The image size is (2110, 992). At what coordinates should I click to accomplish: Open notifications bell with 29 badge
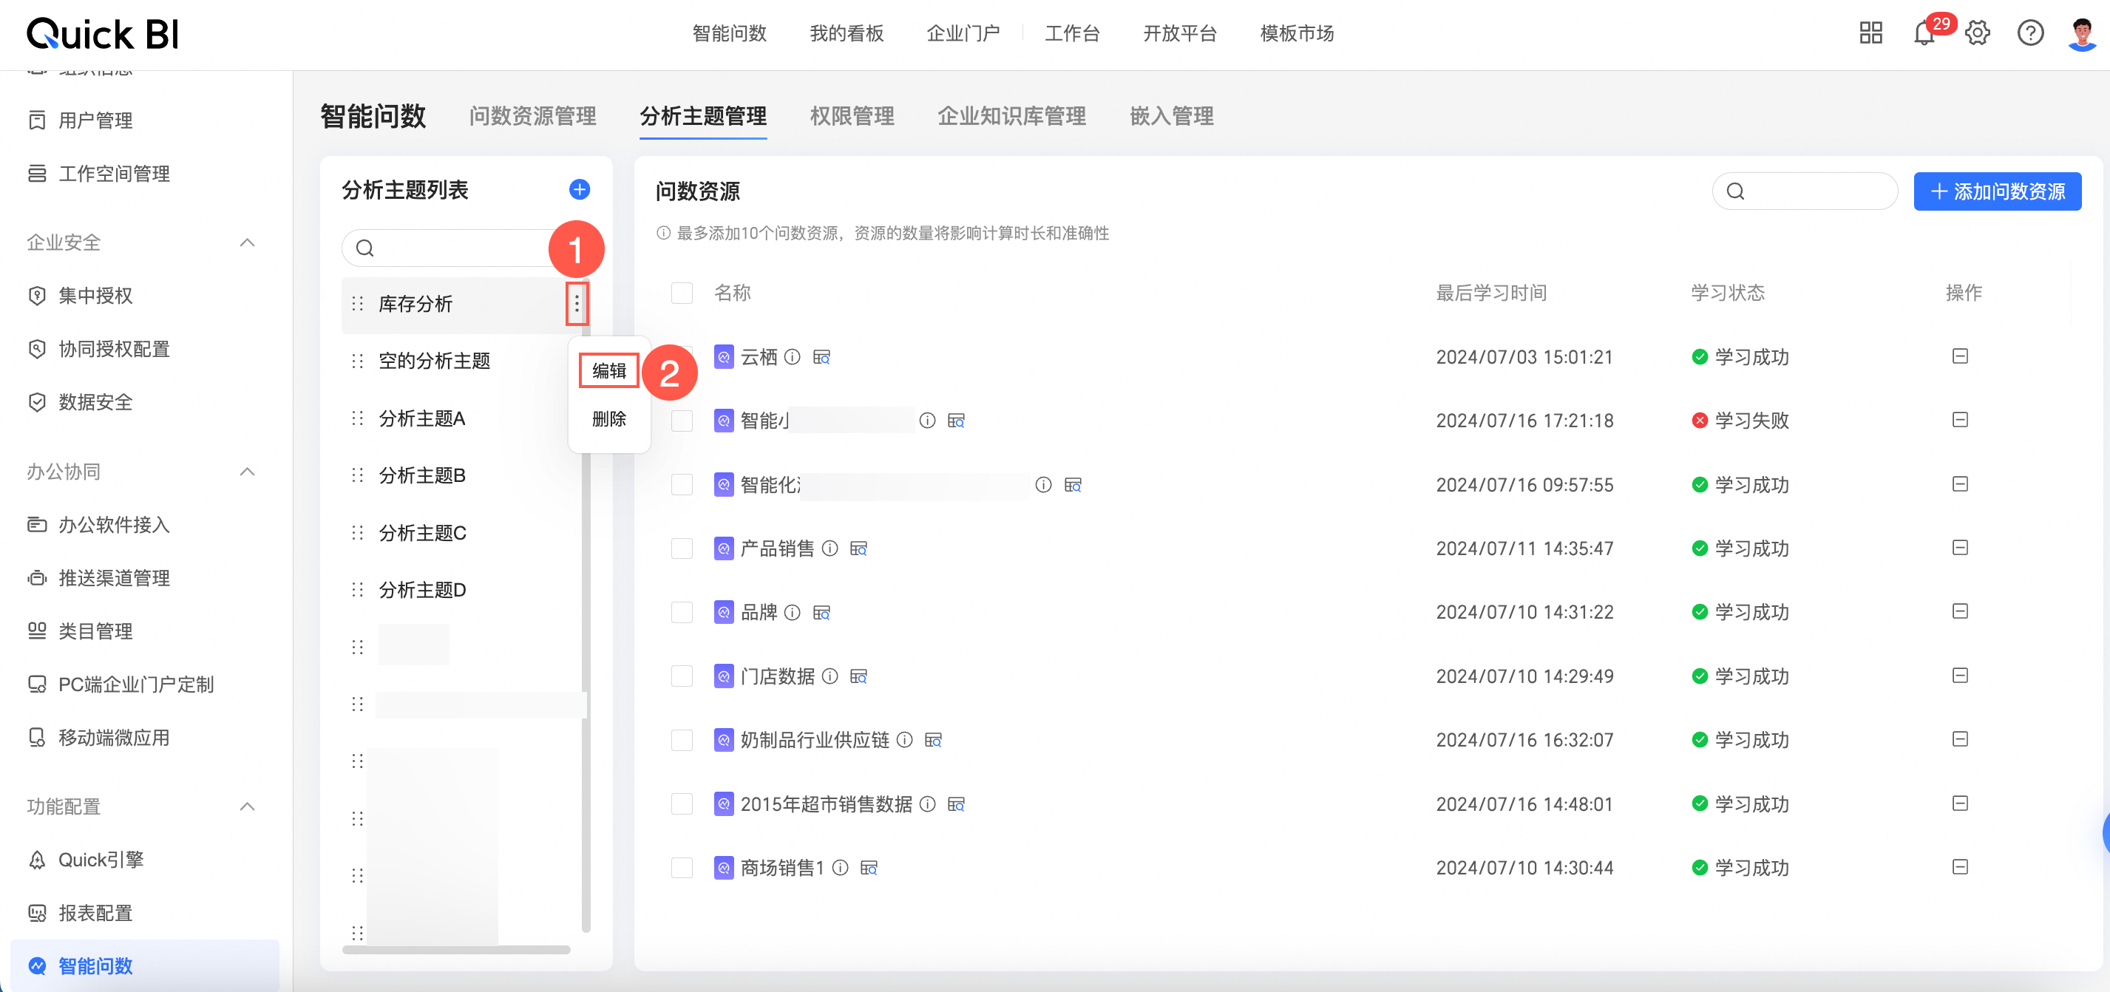(x=1925, y=33)
